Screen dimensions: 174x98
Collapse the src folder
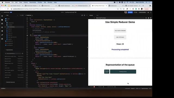7,21
